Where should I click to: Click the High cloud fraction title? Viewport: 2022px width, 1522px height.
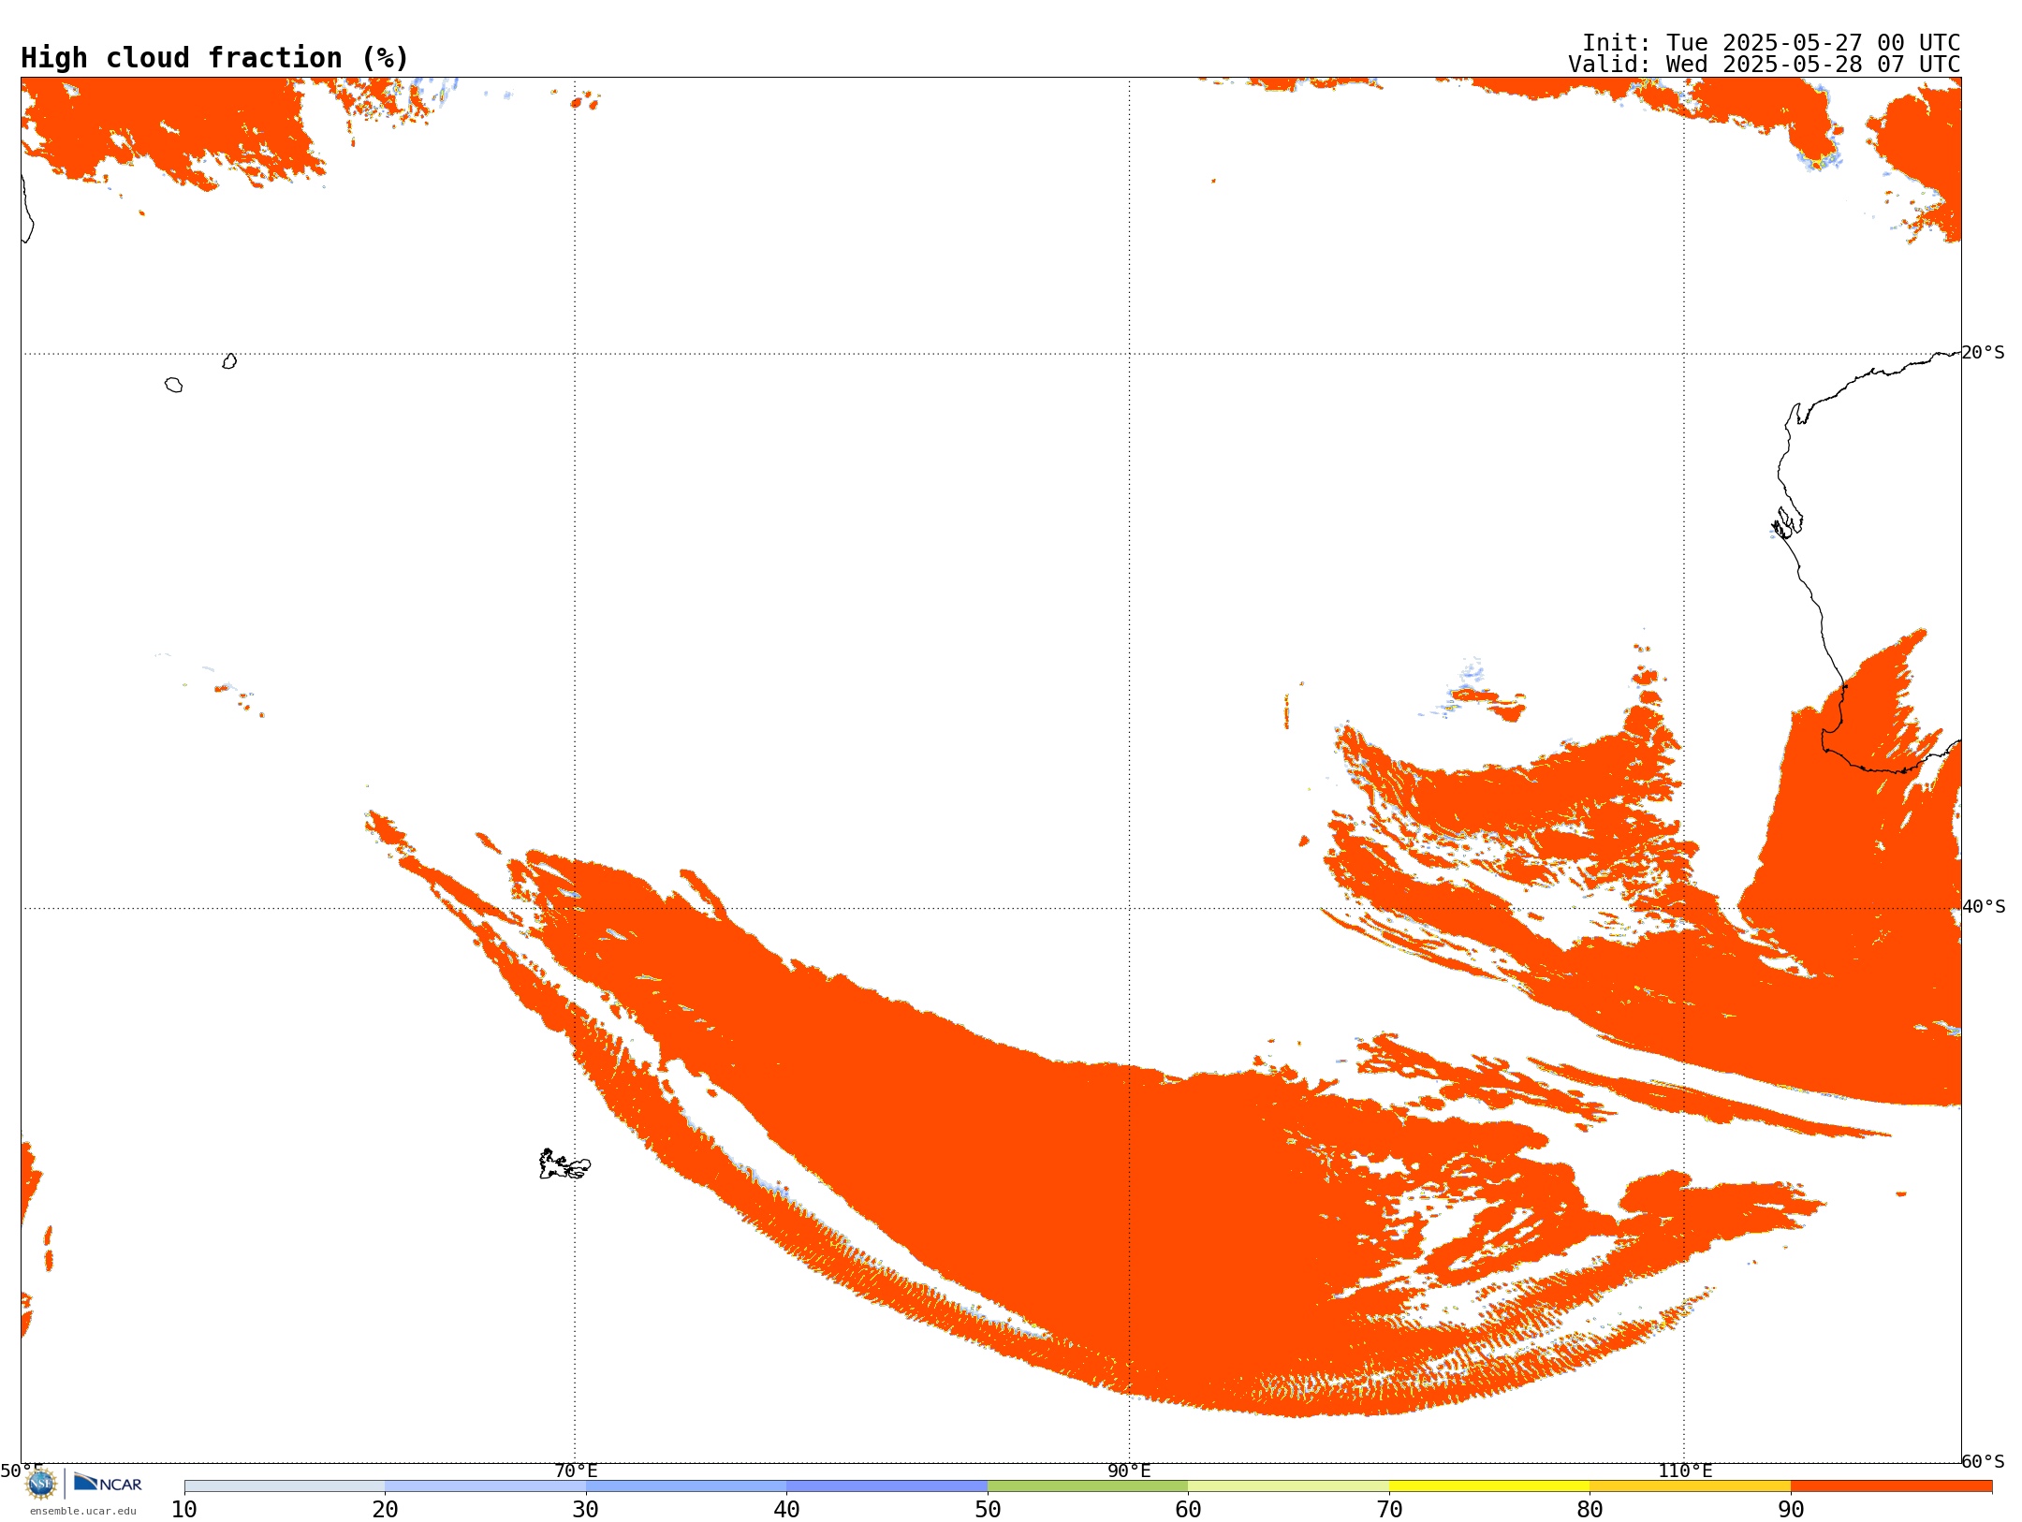[x=215, y=58]
